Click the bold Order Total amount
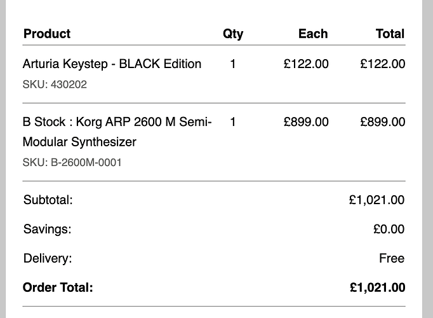 click(x=378, y=287)
